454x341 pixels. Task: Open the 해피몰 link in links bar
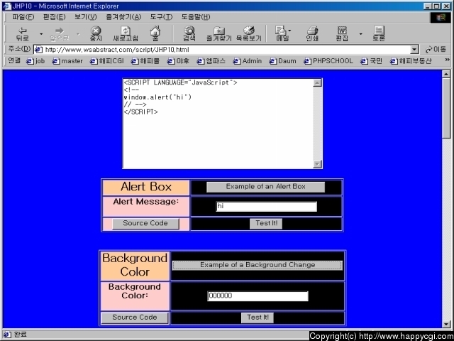coord(145,61)
